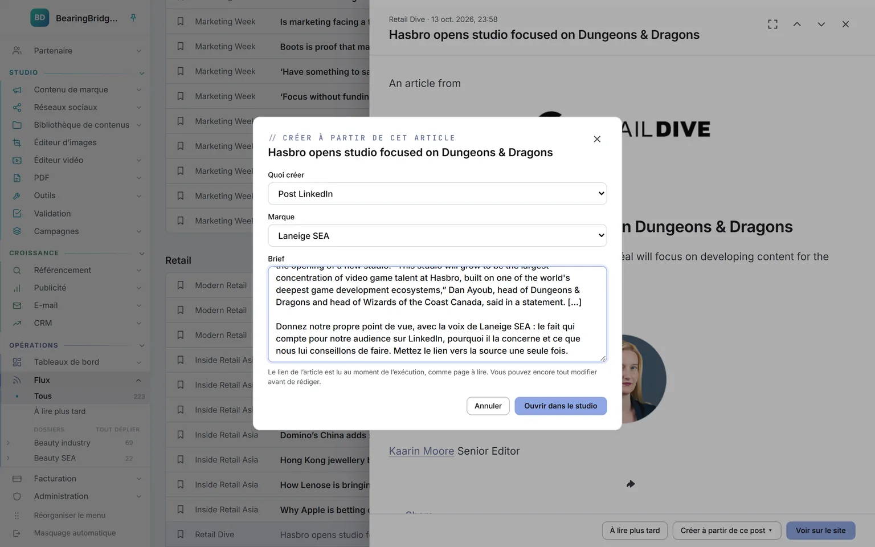Expand the Facturation chevron

[138, 479]
